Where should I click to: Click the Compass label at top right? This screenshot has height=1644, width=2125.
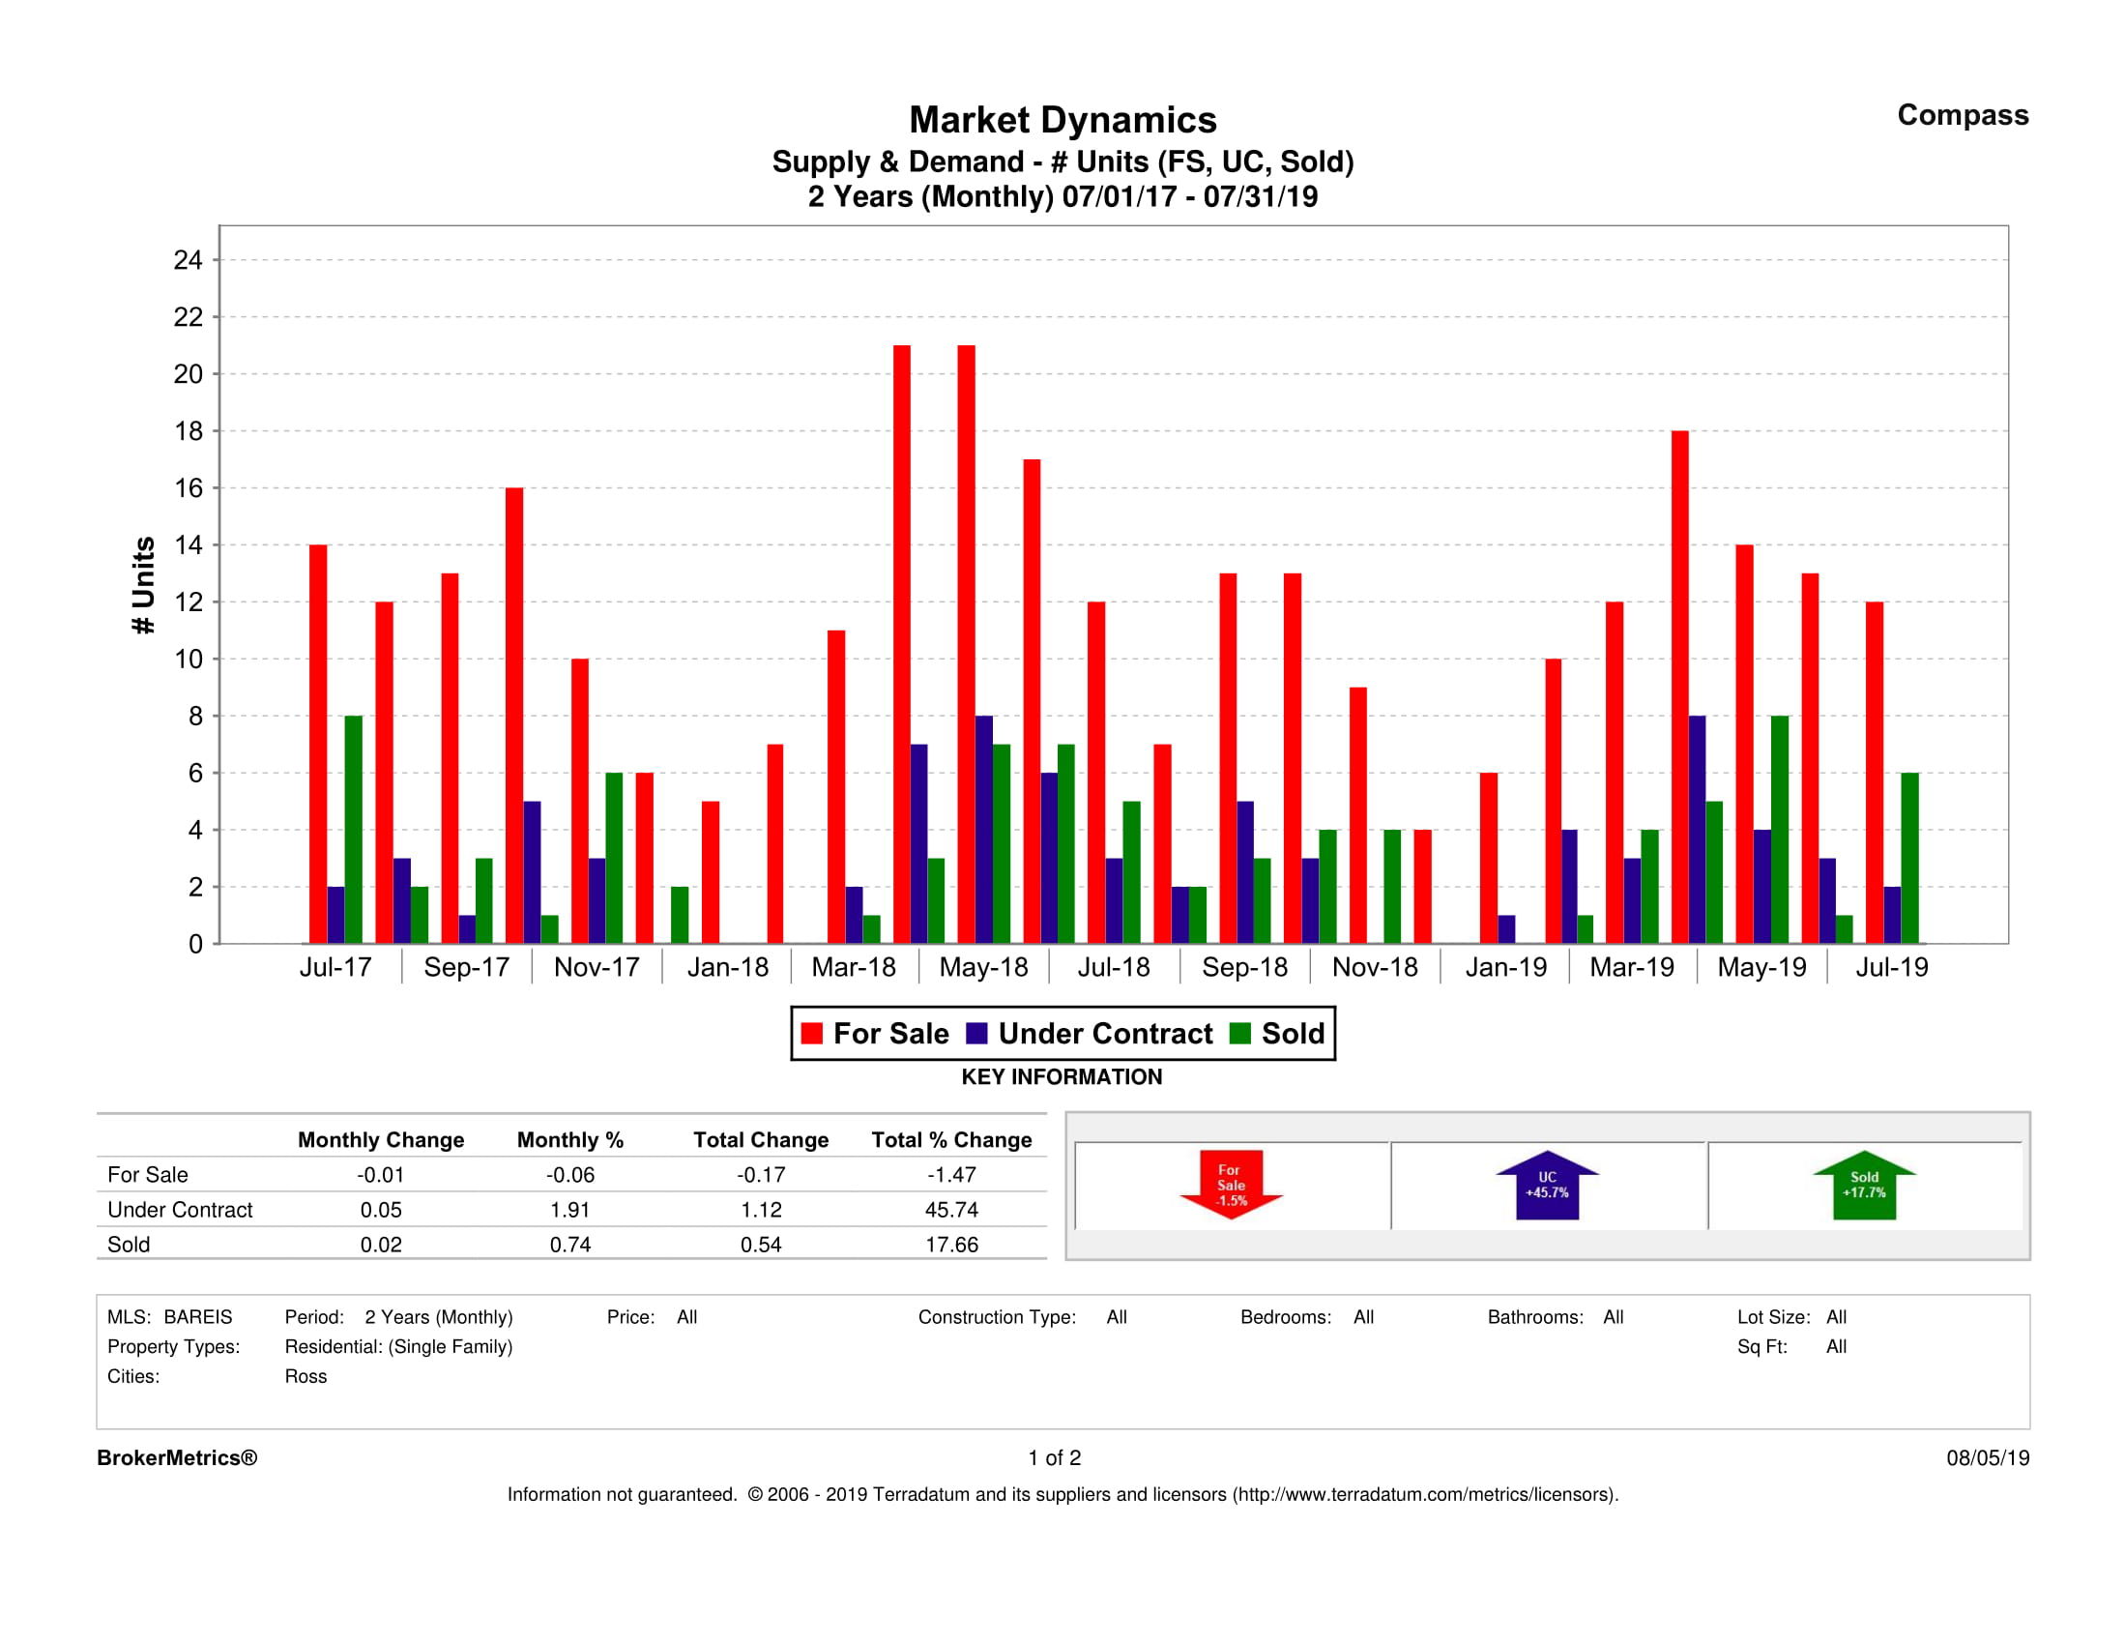(1962, 115)
